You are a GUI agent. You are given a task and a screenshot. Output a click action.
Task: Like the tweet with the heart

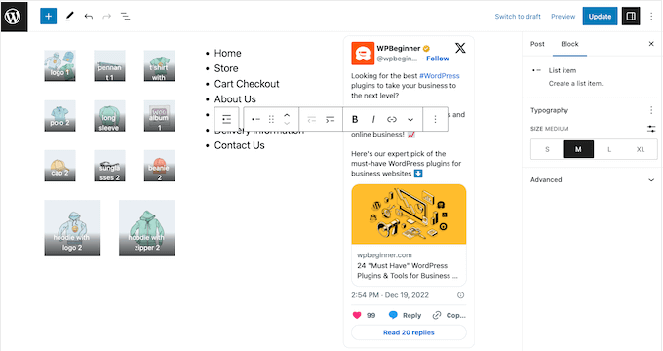pyautogui.click(x=357, y=315)
